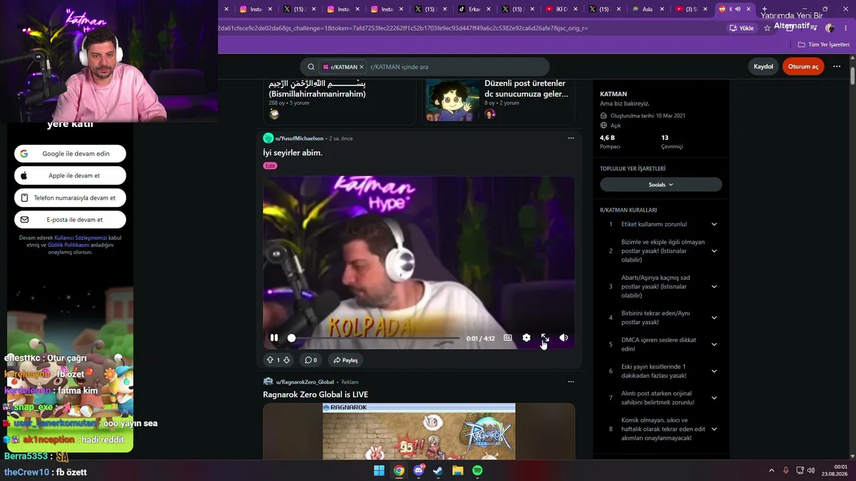Screen dimensions: 856x481
Task: Click the page scrollbar thumb
Action: (853, 75)
